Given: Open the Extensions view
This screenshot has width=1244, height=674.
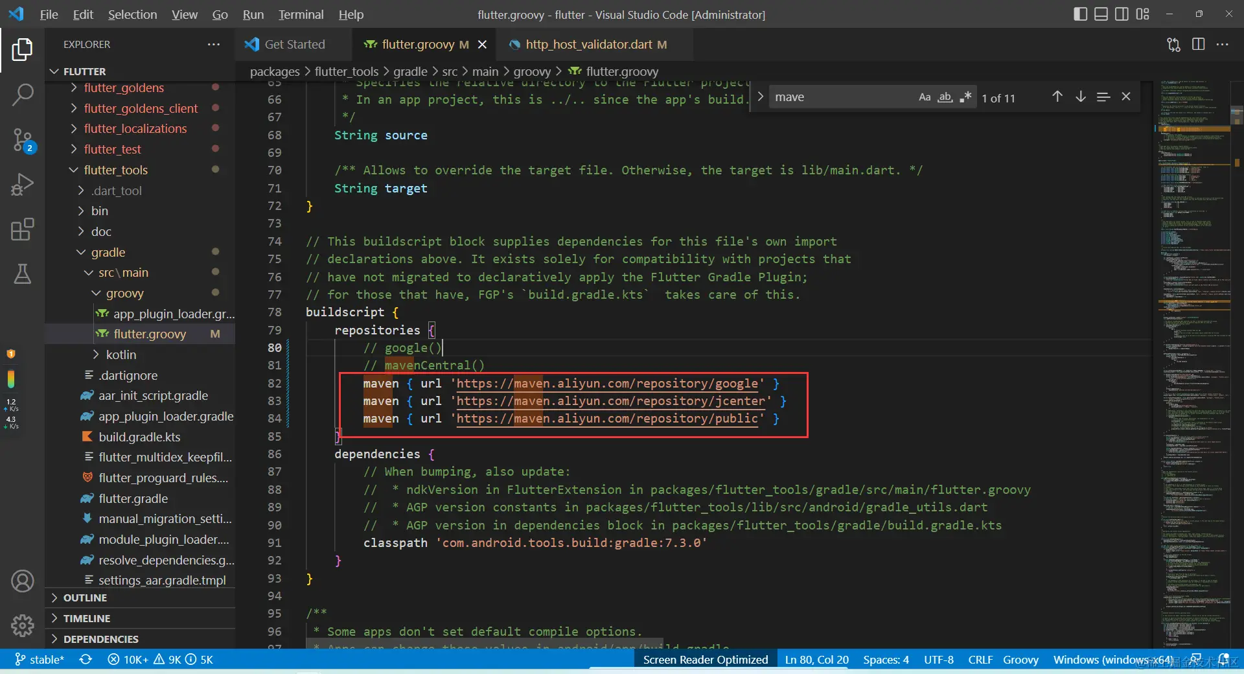Looking at the screenshot, I should coord(22,229).
